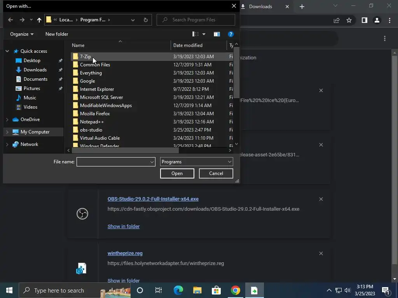Click the forward arrow in the dialog
The width and height of the screenshot is (398, 298).
(22, 20)
